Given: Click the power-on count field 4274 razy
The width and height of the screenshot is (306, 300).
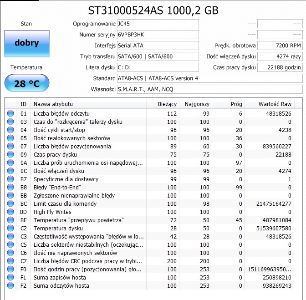Looking at the screenshot, I should tap(280, 56).
